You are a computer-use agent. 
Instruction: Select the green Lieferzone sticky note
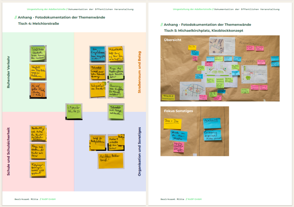tap(38, 53)
